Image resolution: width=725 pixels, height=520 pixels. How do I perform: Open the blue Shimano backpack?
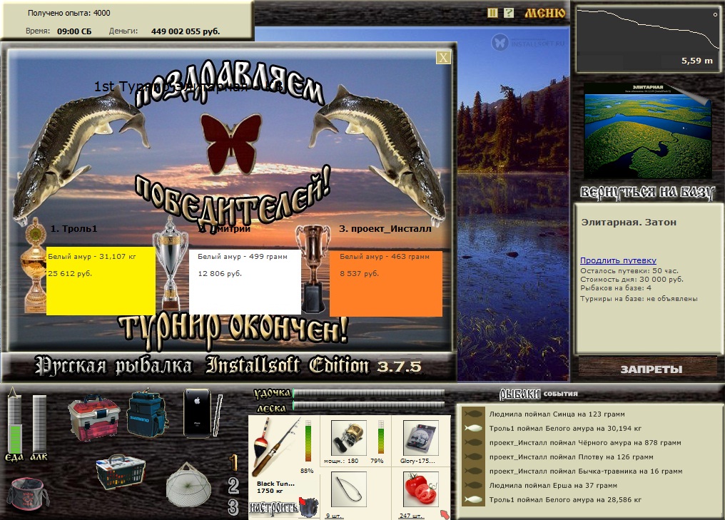pyautogui.click(x=147, y=413)
